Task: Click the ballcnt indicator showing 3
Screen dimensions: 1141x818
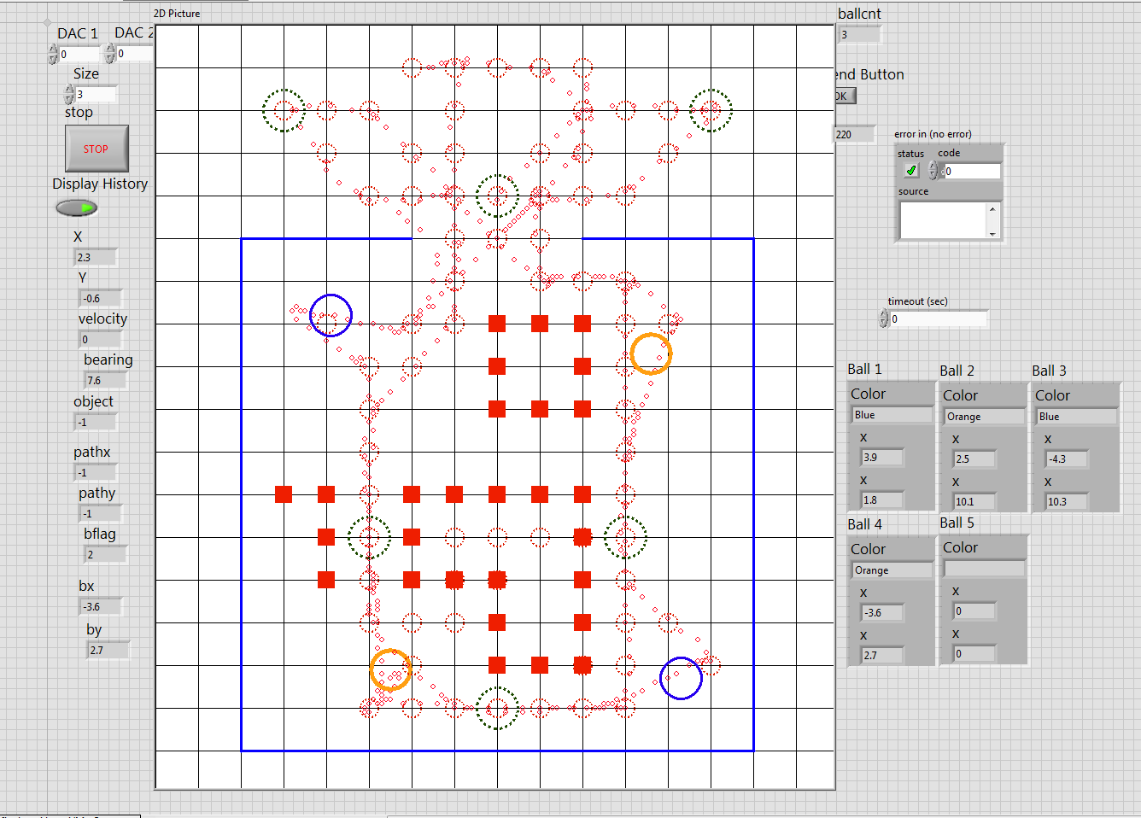Action: point(858,34)
